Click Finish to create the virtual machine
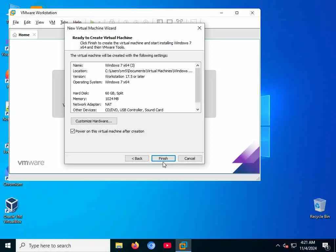 [163, 158]
